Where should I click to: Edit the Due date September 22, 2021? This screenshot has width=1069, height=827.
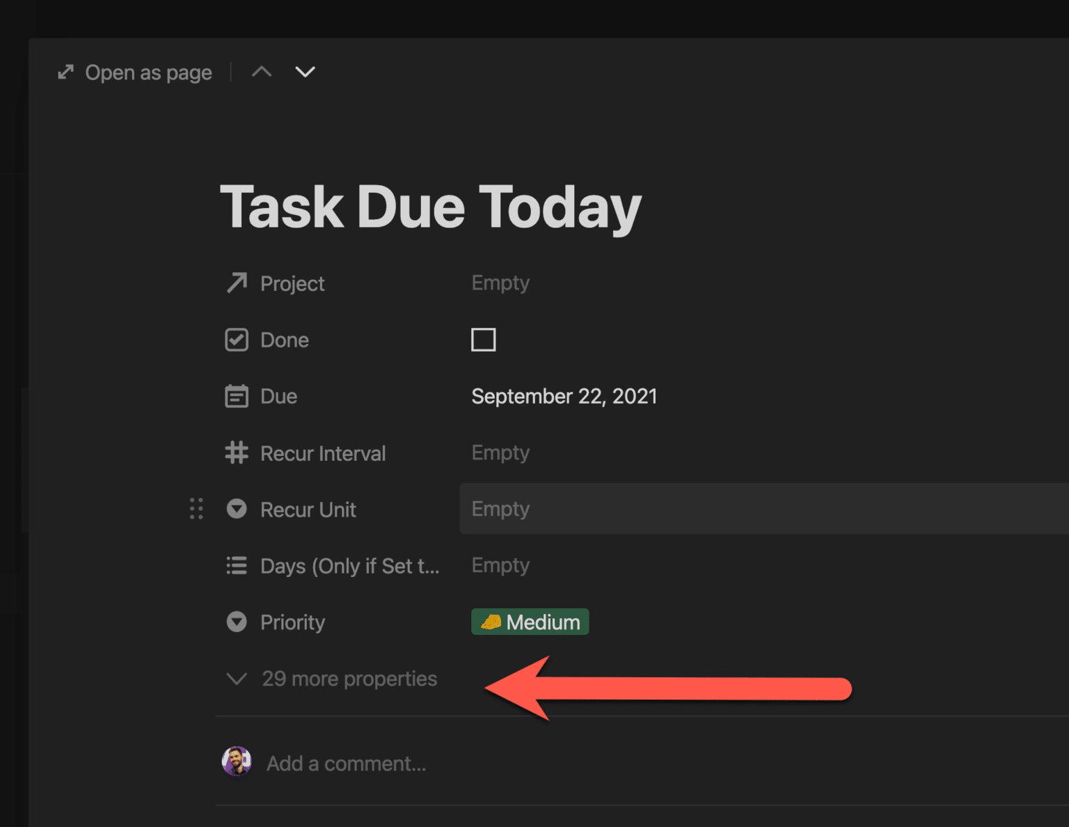pyautogui.click(x=564, y=396)
